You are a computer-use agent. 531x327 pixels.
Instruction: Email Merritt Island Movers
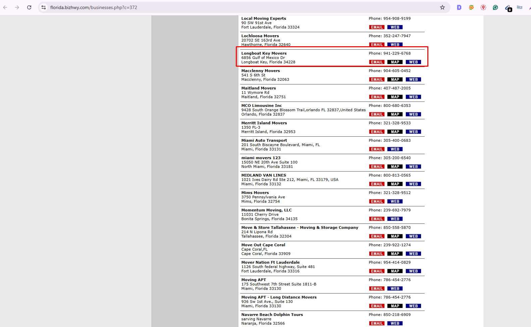tap(377, 132)
